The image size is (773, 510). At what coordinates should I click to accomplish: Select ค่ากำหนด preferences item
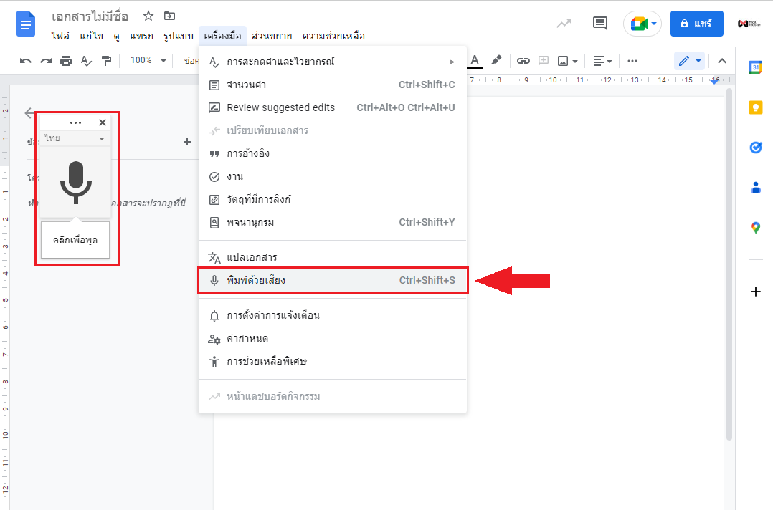click(333, 338)
